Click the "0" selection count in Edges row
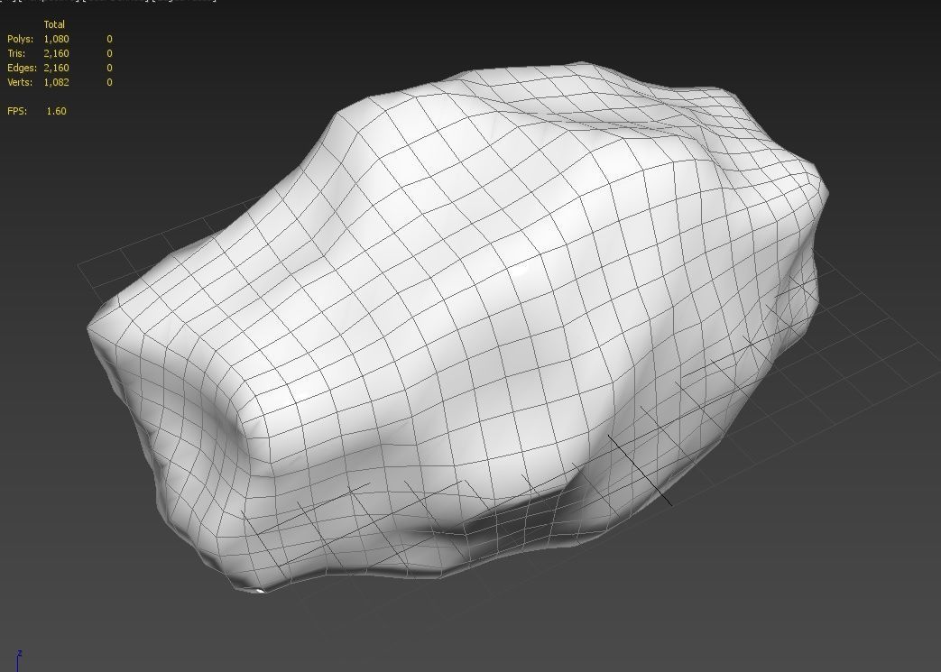This screenshot has height=672, width=941. point(109,68)
